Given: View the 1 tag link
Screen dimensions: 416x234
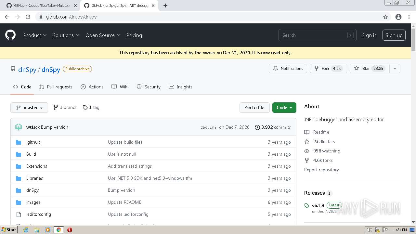Looking at the screenshot, I should tap(91, 107).
